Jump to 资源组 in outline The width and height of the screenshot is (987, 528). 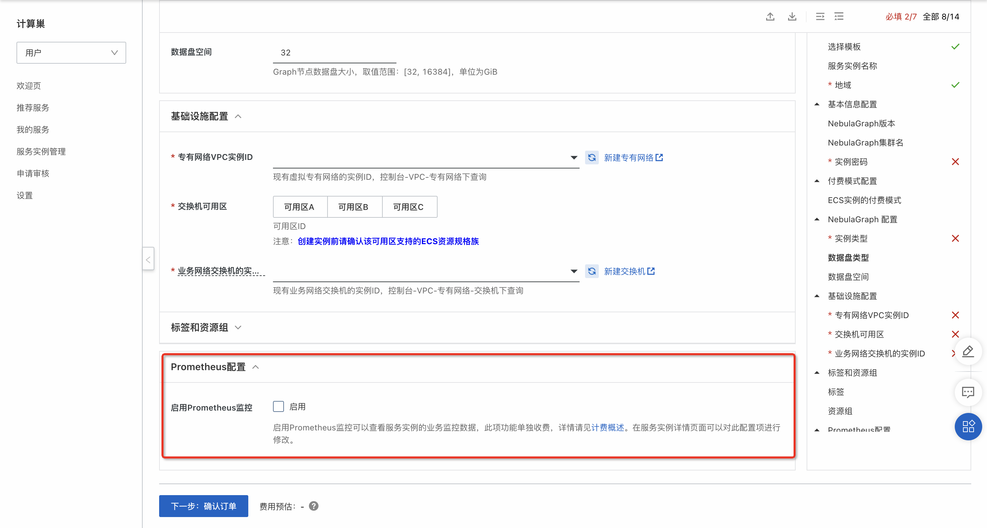click(840, 411)
